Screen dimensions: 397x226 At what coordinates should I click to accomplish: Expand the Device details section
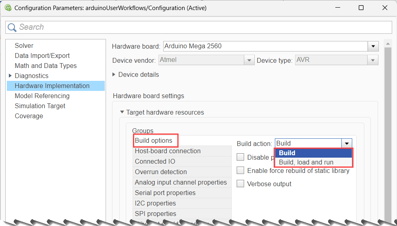point(114,74)
